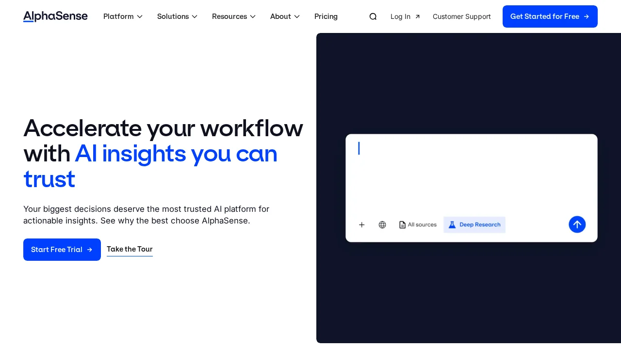Click the arrow icon next to Log In
This screenshot has height=349, width=621.
click(417, 16)
